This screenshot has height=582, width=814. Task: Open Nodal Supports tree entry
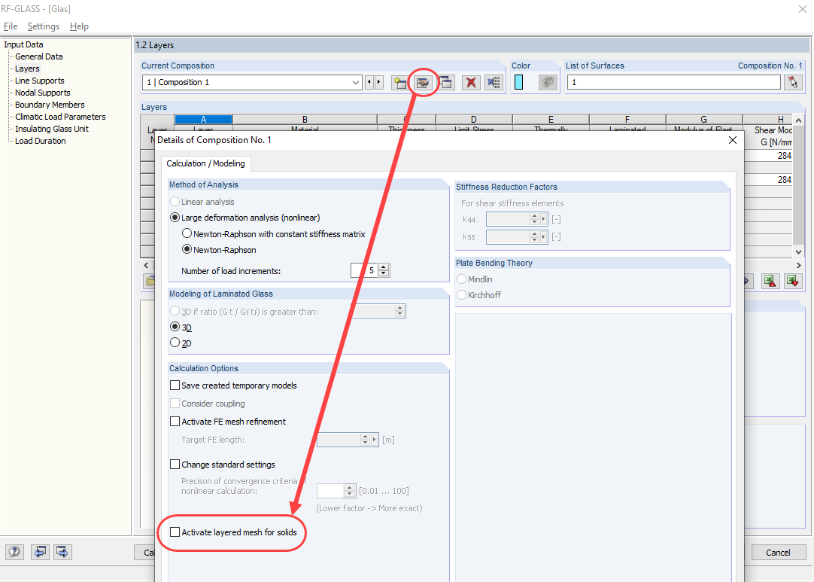tap(43, 93)
